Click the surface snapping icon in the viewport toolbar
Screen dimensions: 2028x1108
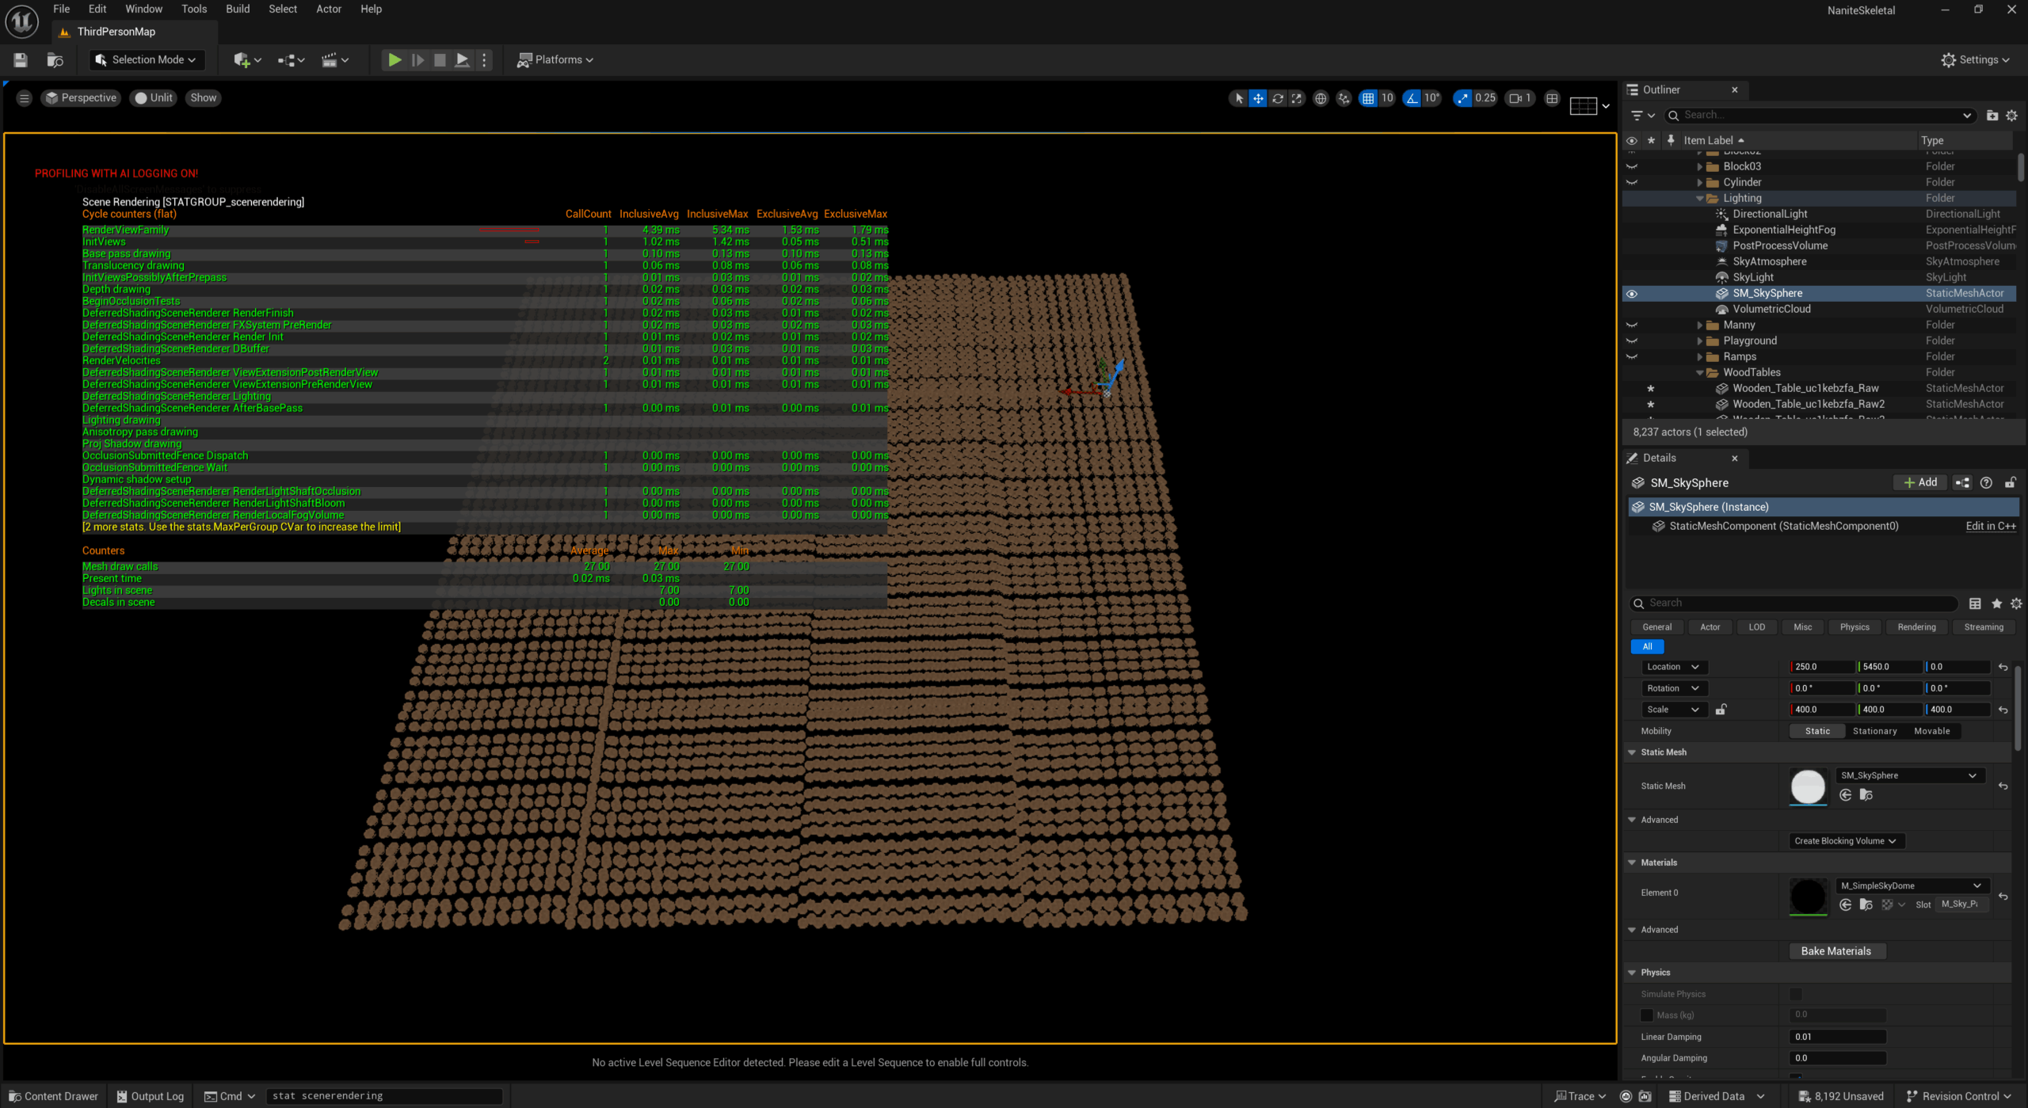[x=1344, y=98]
